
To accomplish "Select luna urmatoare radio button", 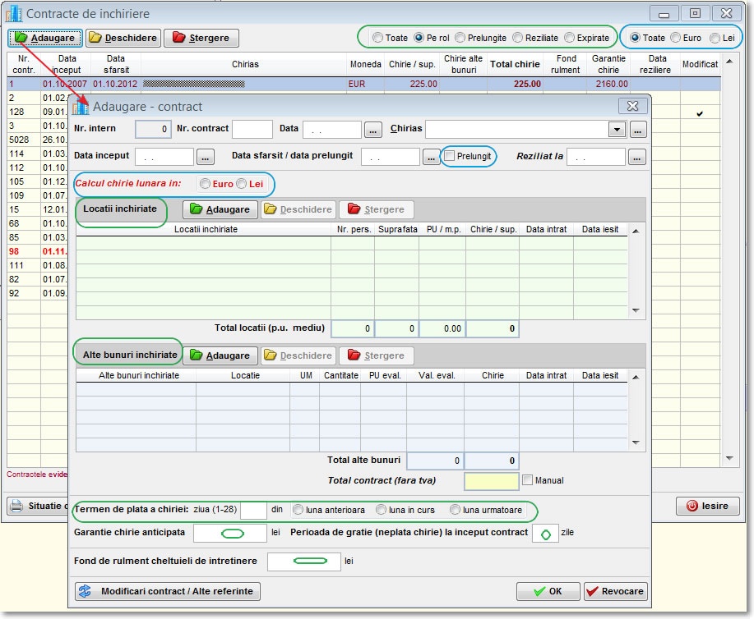I will (455, 510).
